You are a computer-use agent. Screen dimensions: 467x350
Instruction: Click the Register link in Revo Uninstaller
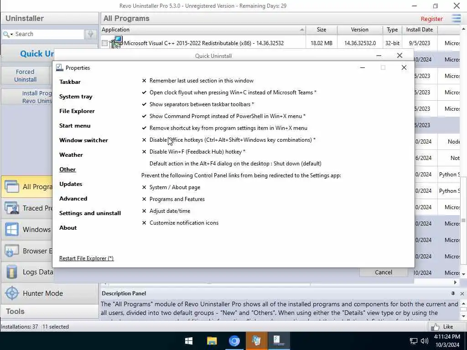(431, 19)
